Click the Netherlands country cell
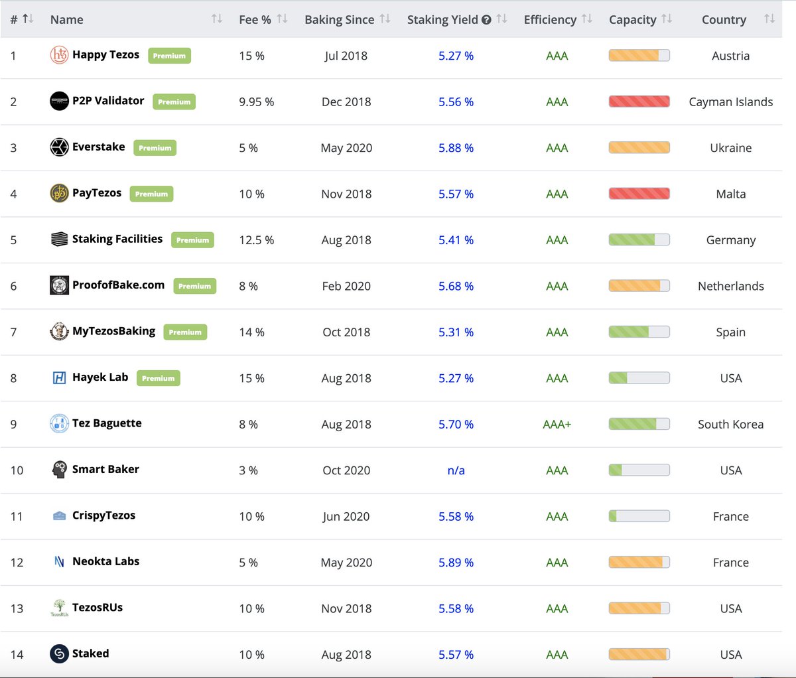The height and width of the screenshot is (678, 796). 730,286
